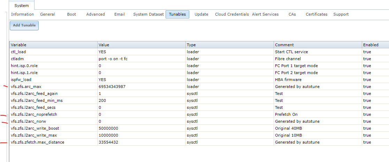Open the Advanced tab

96,14
